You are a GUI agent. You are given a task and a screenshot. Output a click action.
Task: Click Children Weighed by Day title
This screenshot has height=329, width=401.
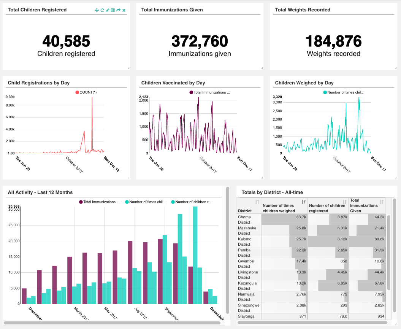tap(304, 83)
